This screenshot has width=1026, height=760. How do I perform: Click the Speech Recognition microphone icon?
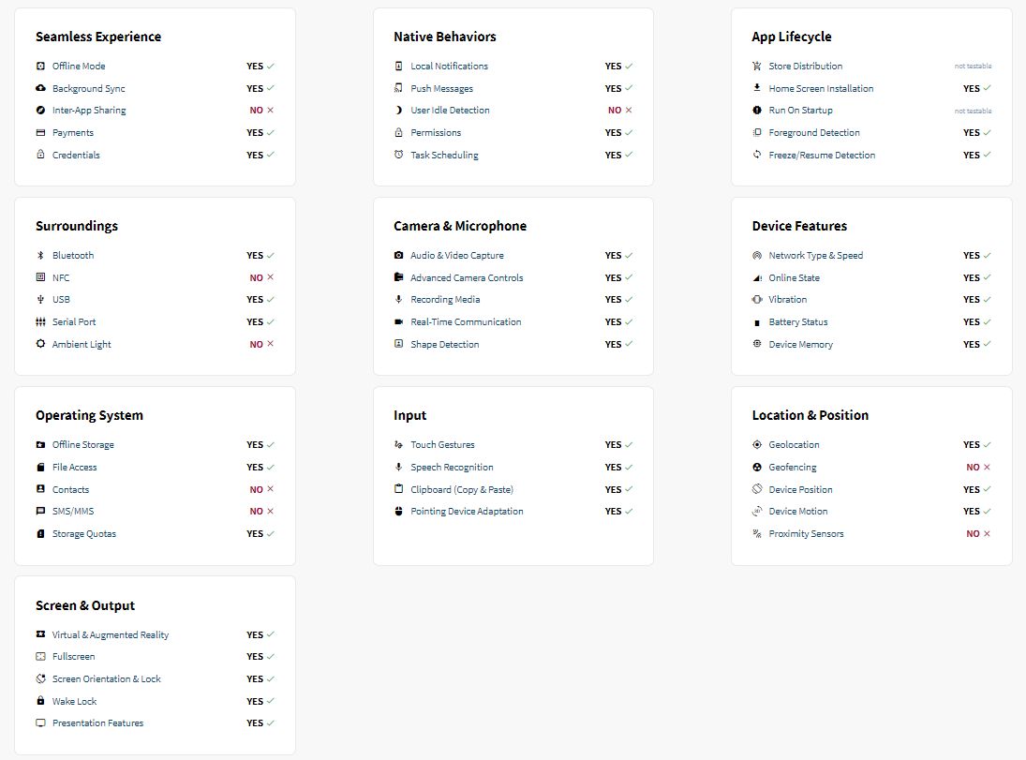coord(399,468)
